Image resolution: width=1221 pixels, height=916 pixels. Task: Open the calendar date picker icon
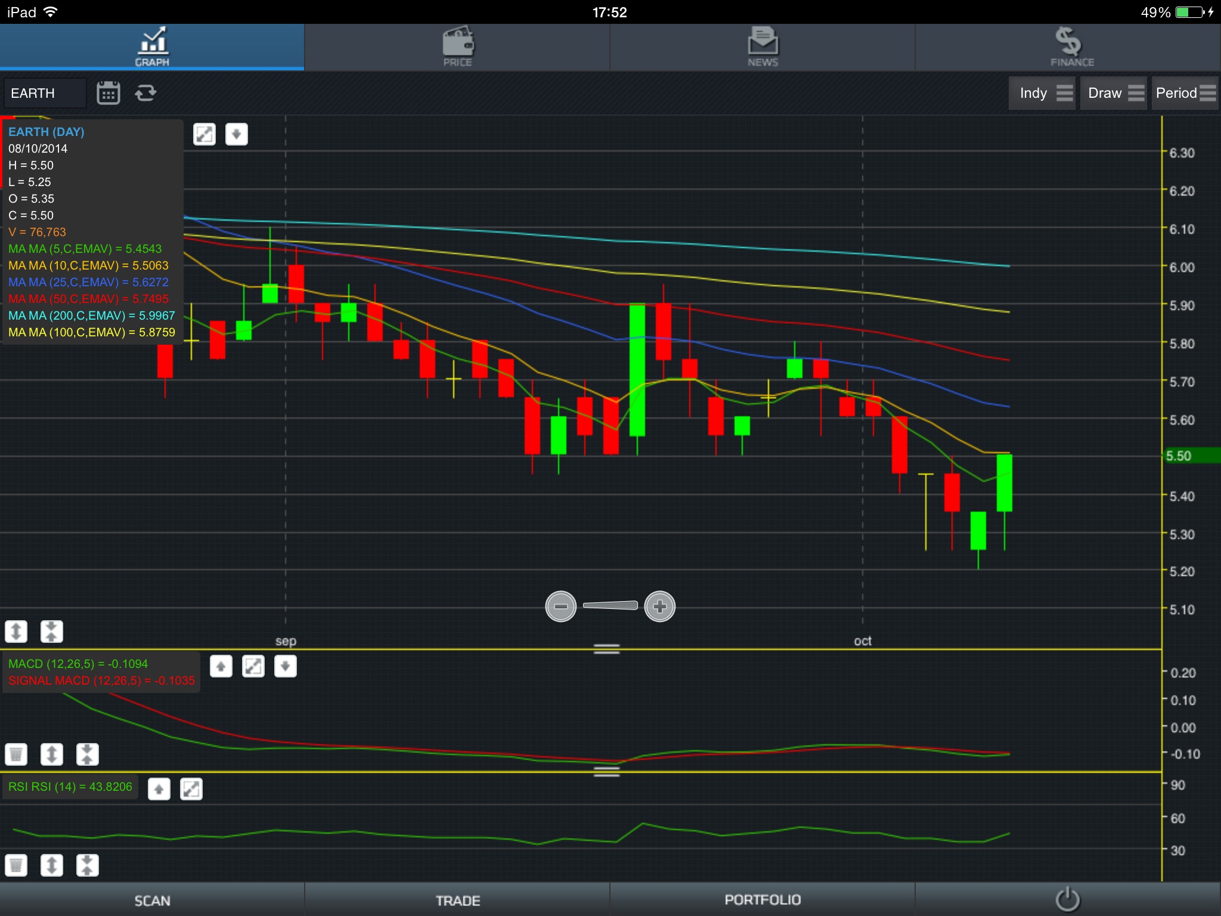click(x=109, y=93)
